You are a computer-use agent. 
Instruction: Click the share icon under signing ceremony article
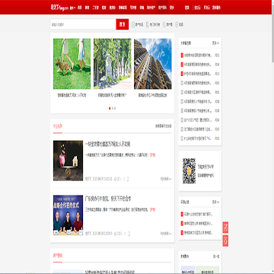coord(124,234)
